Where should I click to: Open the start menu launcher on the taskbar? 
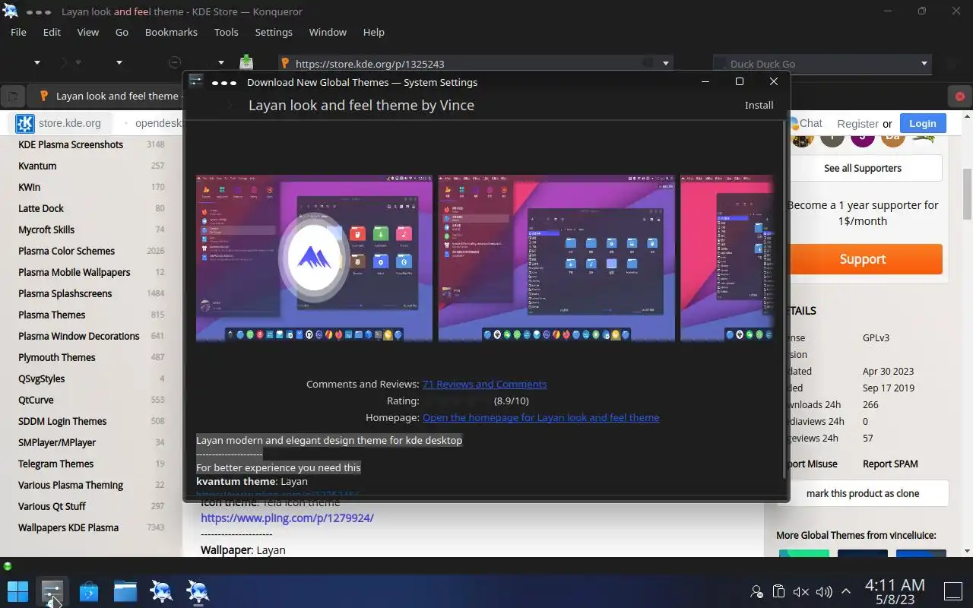(17, 591)
